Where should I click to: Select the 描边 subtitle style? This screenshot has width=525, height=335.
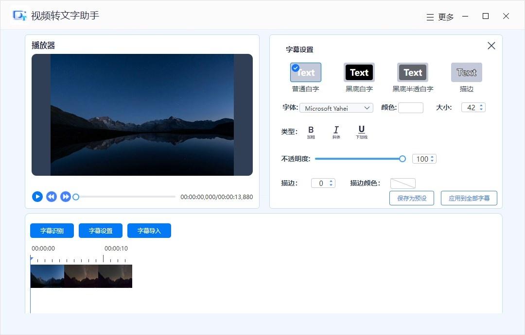pos(466,72)
